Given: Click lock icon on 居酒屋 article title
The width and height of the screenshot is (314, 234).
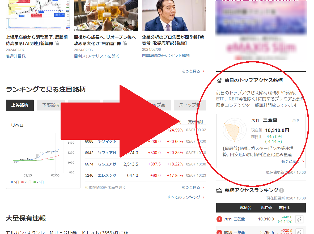Looking at the screenshot, I should tap(125, 43).
